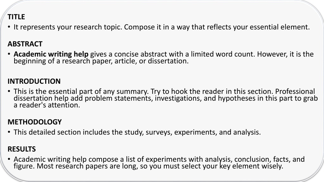Viewport: 324px width, 182px height.
Task: Click the bullet before 'It represents your research'
Action: 9,27
